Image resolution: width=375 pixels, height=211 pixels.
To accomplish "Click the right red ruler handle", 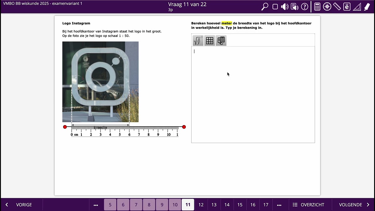I will click(184, 127).
